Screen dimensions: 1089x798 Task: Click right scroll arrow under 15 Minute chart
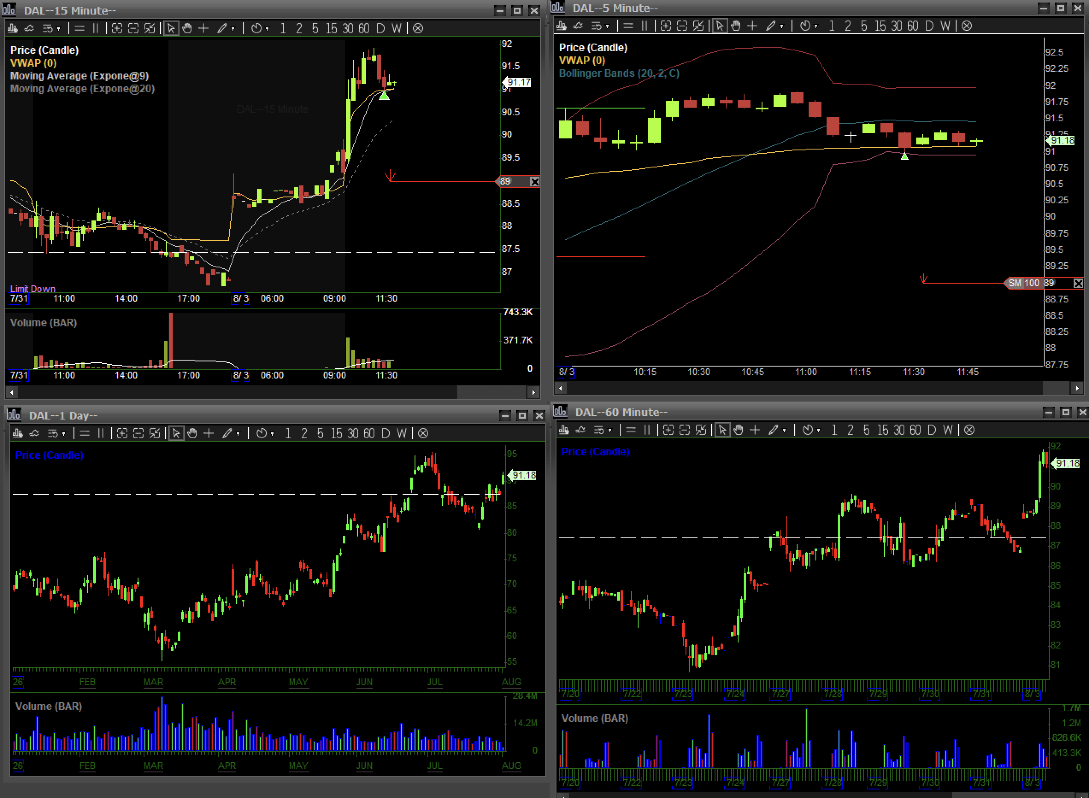coord(533,392)
